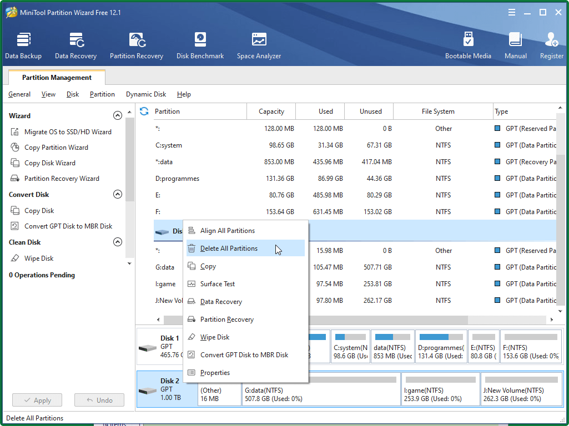Collapse the Clean Disk section

tap(118, 242)
